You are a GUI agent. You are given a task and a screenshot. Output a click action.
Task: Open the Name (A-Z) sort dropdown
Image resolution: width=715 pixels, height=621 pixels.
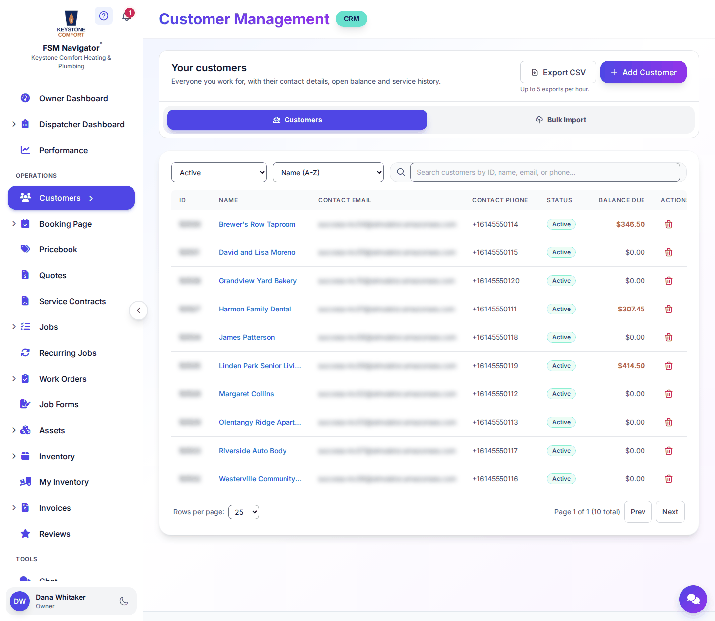[328, 172]
